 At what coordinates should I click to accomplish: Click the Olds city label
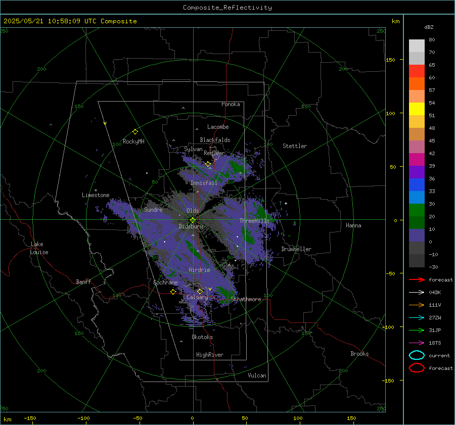pos(193,211)
